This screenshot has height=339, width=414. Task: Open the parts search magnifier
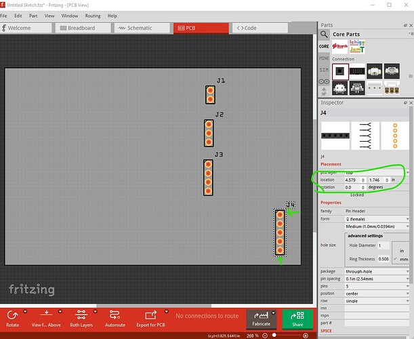pyautogui.click(x=324, y=35)
